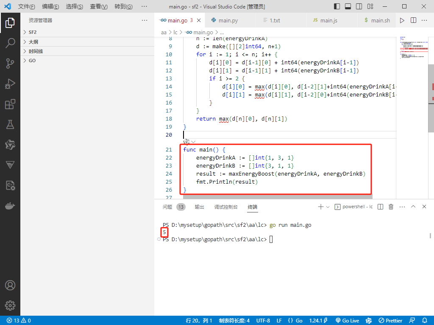The width and height of the screenshot is (434, 325).
Task: Click Prettier status bar item
Action: click(x=390, y=321)
